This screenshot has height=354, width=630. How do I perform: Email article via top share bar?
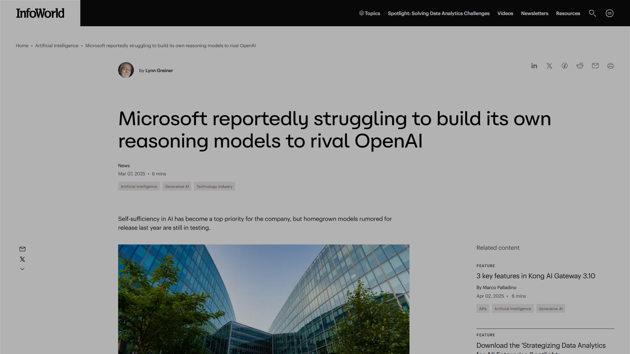click(x=595, y=66)
